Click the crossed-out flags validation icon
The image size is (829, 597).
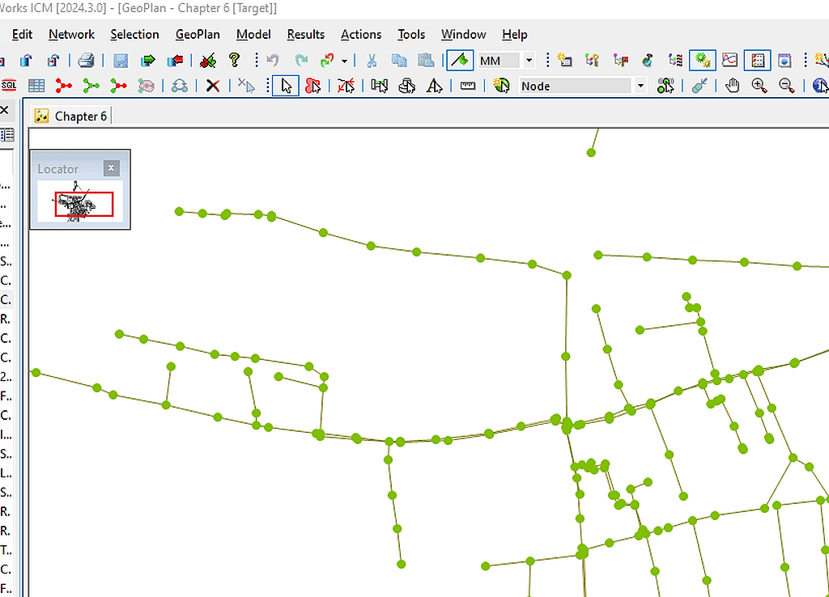tap(208, 61)
